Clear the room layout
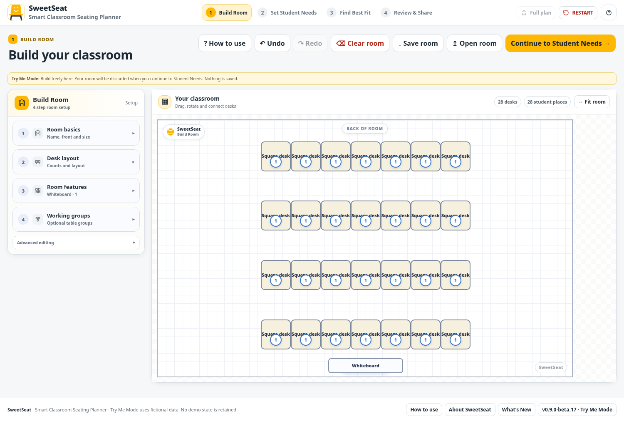Viewport: 624px width, 421px height. click(360, 43)
